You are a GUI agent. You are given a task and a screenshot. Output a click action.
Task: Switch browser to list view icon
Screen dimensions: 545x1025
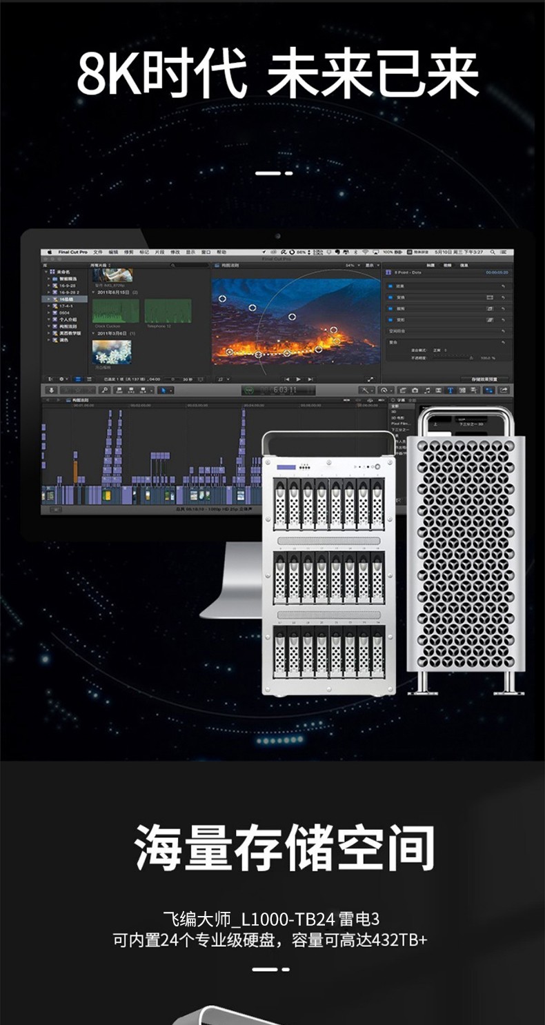click(88, 379)
